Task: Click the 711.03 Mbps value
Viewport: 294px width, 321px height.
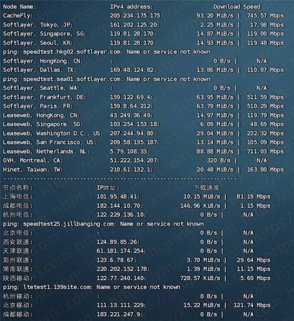Action: click(x=265, y=152)
